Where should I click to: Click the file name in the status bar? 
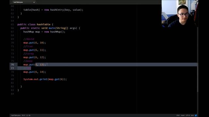click(16, 115)
